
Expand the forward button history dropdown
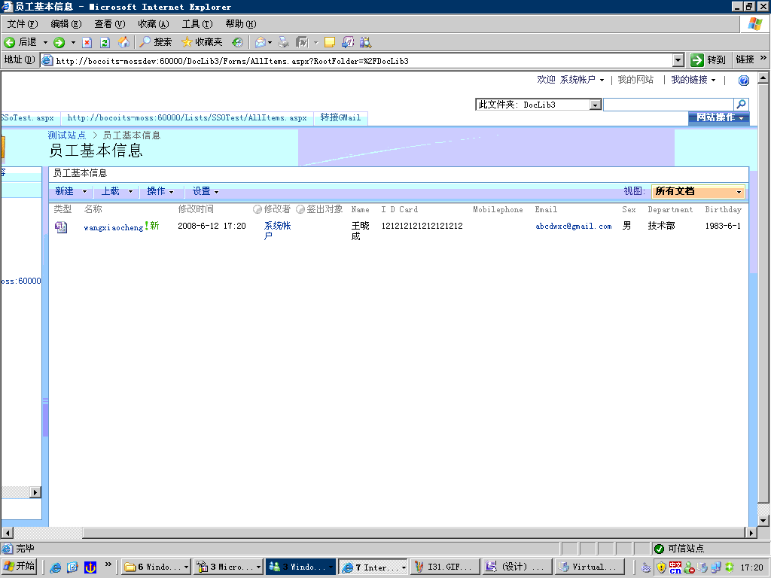pos(73,43)
